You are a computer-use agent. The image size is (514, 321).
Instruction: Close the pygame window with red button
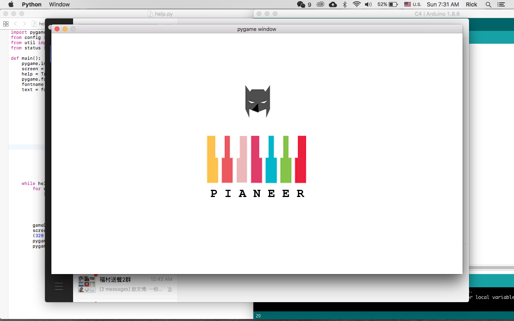pos(57,29)
